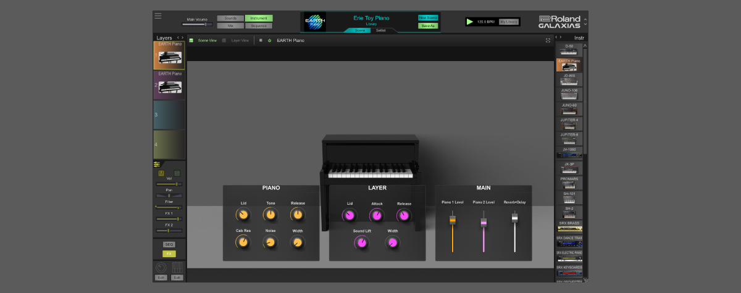Solo the layer with S button

click(x=177, y=173)
